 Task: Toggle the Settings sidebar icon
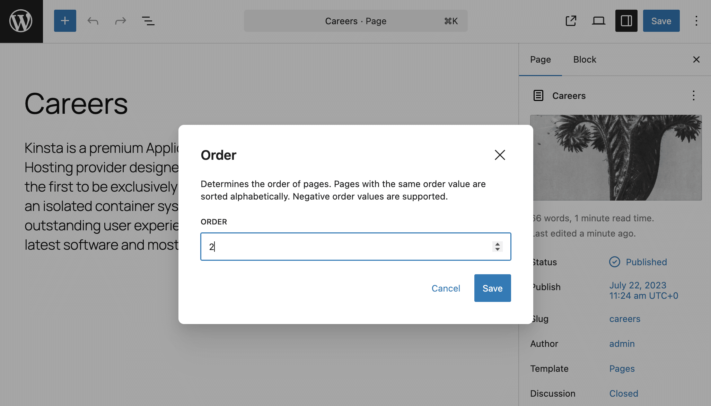click(x=626, y=21)
